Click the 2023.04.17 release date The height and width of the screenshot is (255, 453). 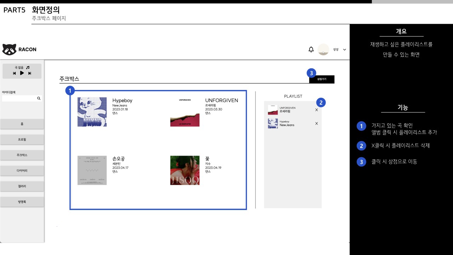(120, 168)
